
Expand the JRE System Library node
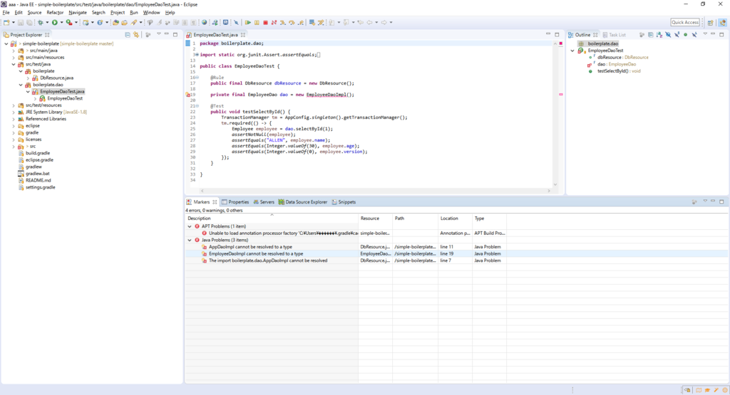coord(14,112)
